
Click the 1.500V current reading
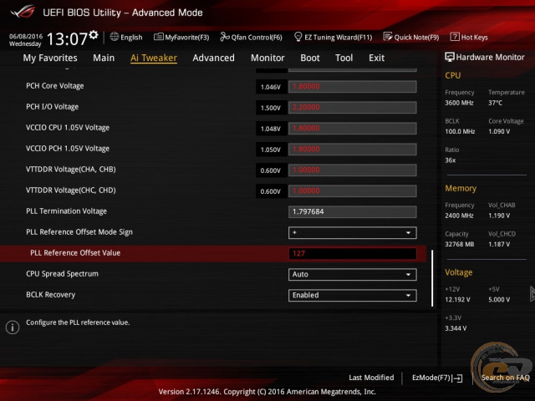271,108
